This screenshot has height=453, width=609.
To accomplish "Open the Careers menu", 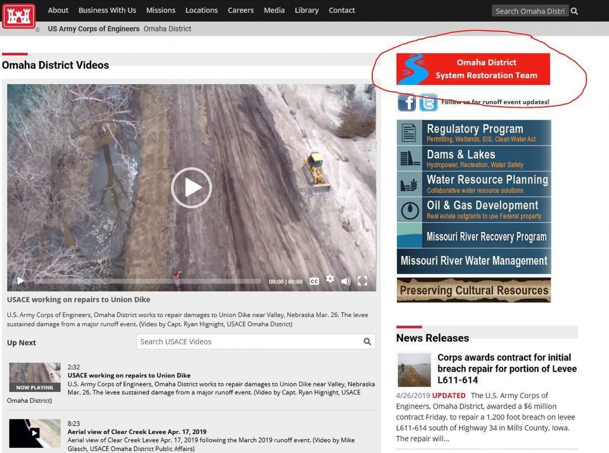I will [x=241, y=10].
